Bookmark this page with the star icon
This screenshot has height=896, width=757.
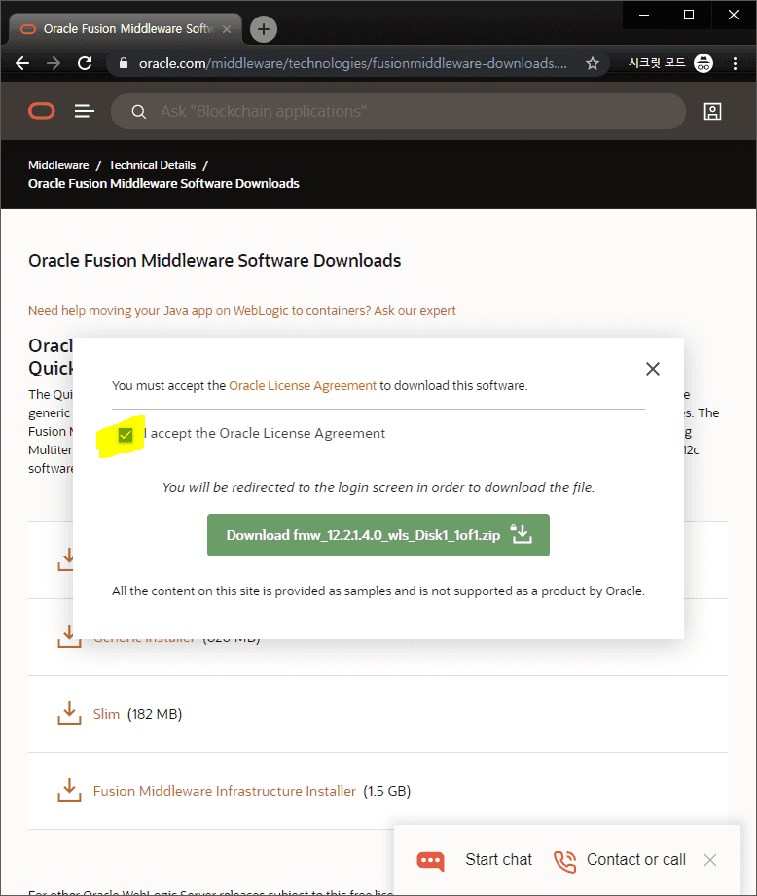(593, 63)
